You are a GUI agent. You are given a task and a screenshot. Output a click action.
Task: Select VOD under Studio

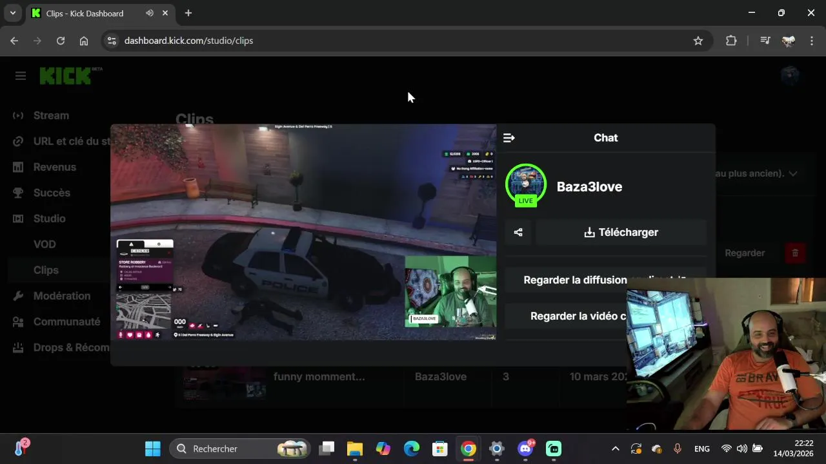pos(45,244)
